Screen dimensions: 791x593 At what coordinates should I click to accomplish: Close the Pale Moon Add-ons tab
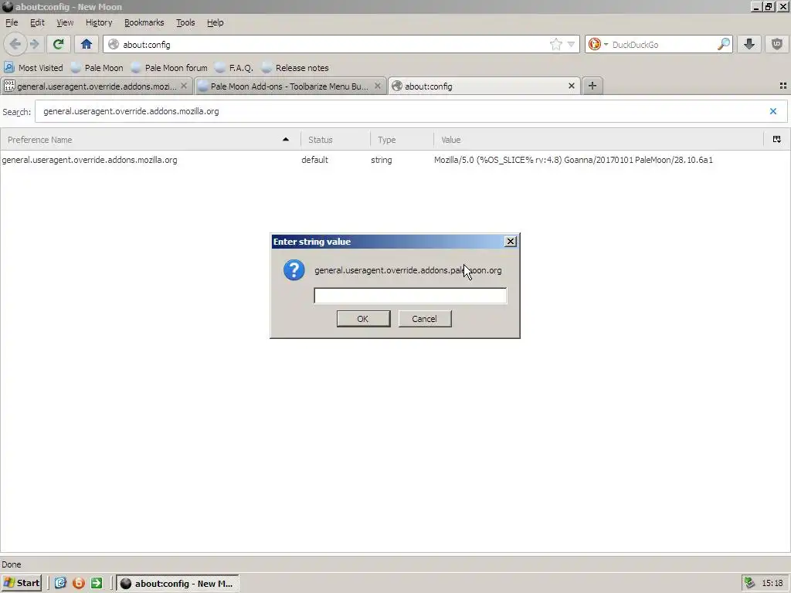377,86
